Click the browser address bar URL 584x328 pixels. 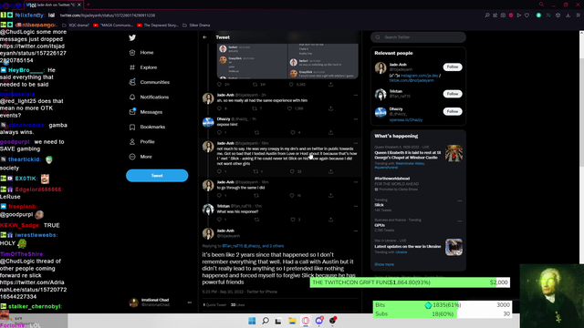tap(108, 15)
